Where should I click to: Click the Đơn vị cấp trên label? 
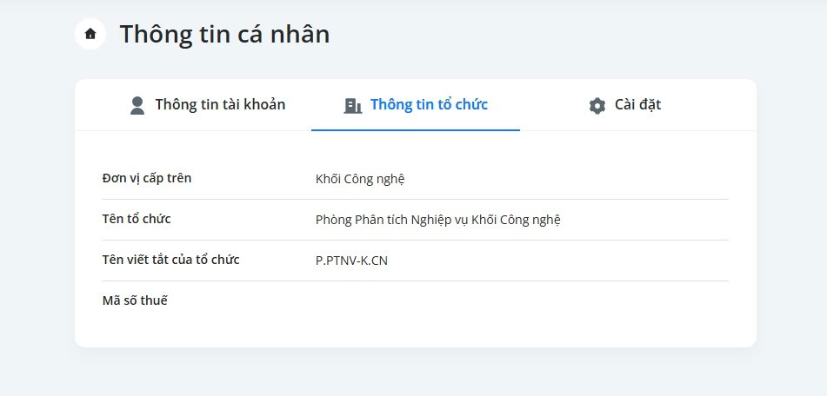click(147, 179)
